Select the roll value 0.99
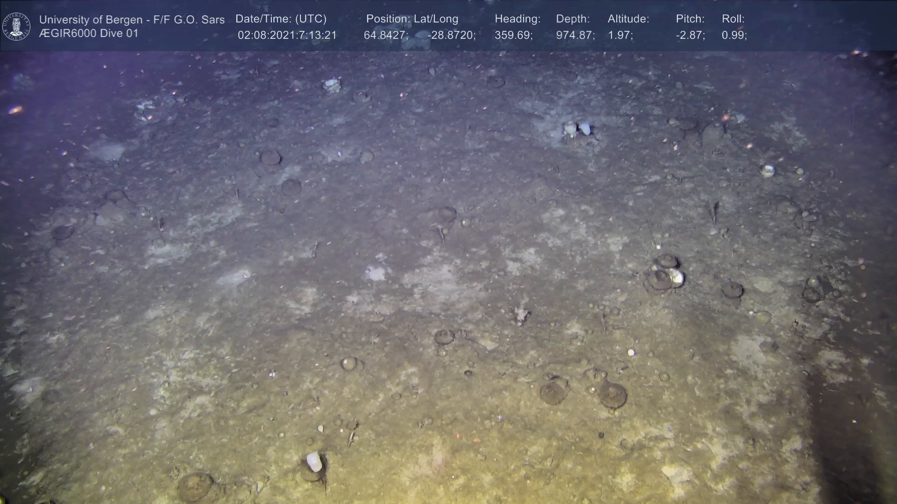This screenshot has height=504, width=897. [734, 35]
